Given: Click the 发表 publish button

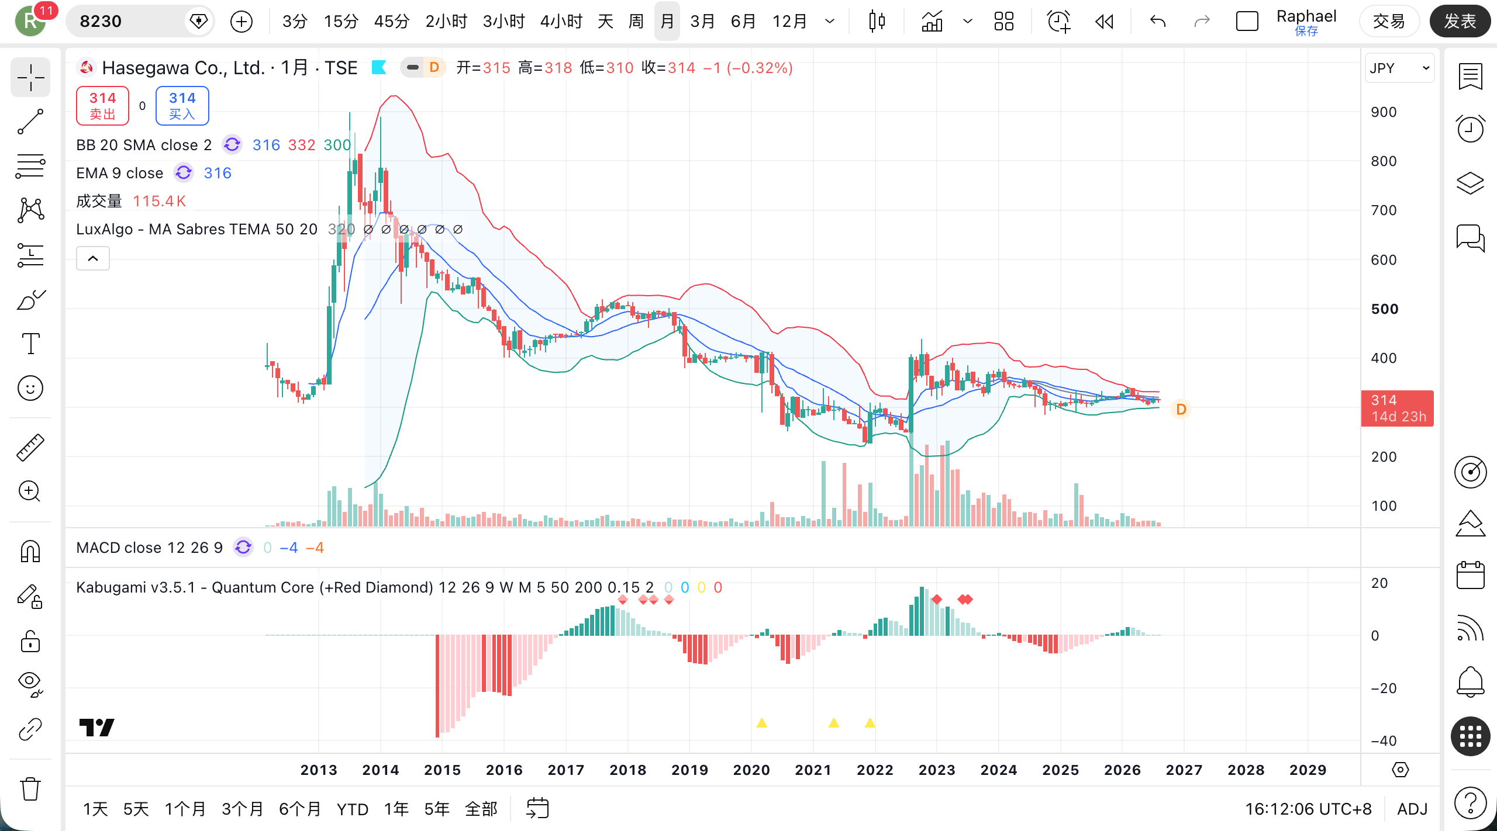Looking at the screenshot, I should (x=1460, y=22).
